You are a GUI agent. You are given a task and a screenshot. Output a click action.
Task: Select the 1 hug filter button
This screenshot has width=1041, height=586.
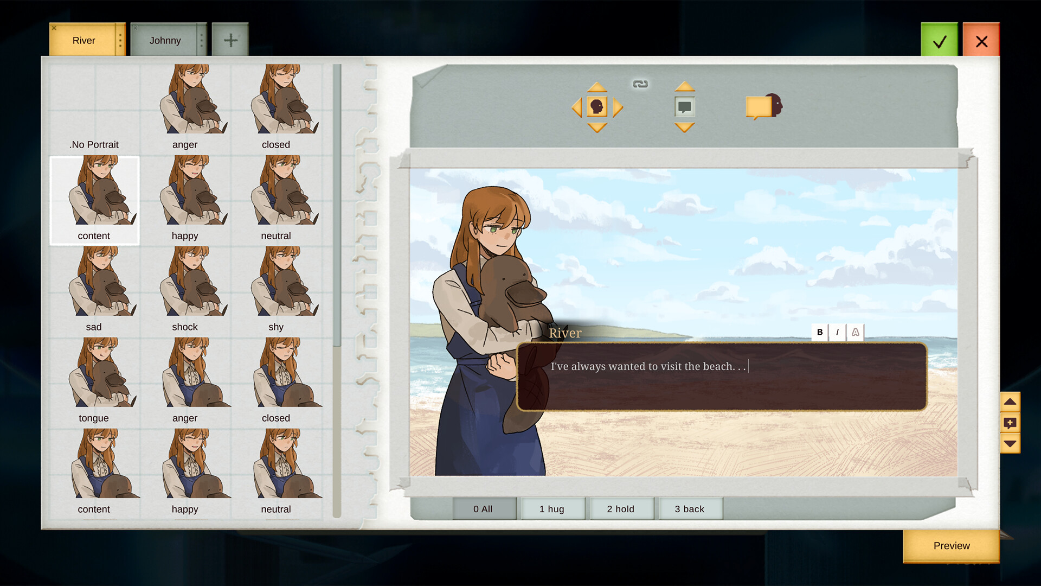coord(552,508)
